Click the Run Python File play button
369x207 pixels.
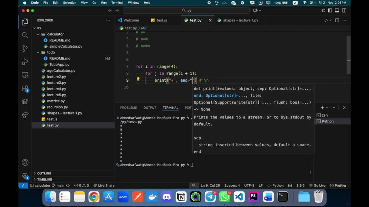(x=326, y=20)
